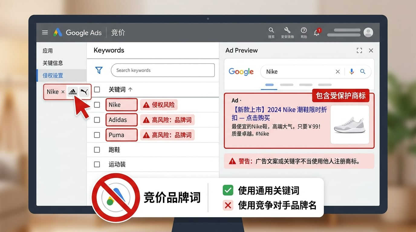Close the Ad Preview panel

click(371, 50)
